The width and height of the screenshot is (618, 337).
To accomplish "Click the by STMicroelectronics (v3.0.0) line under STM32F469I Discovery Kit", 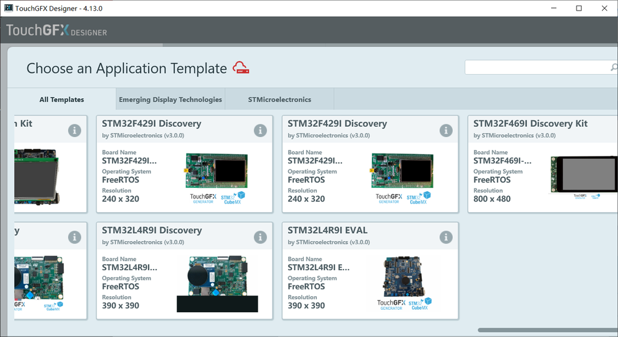I will click(514, 135).
